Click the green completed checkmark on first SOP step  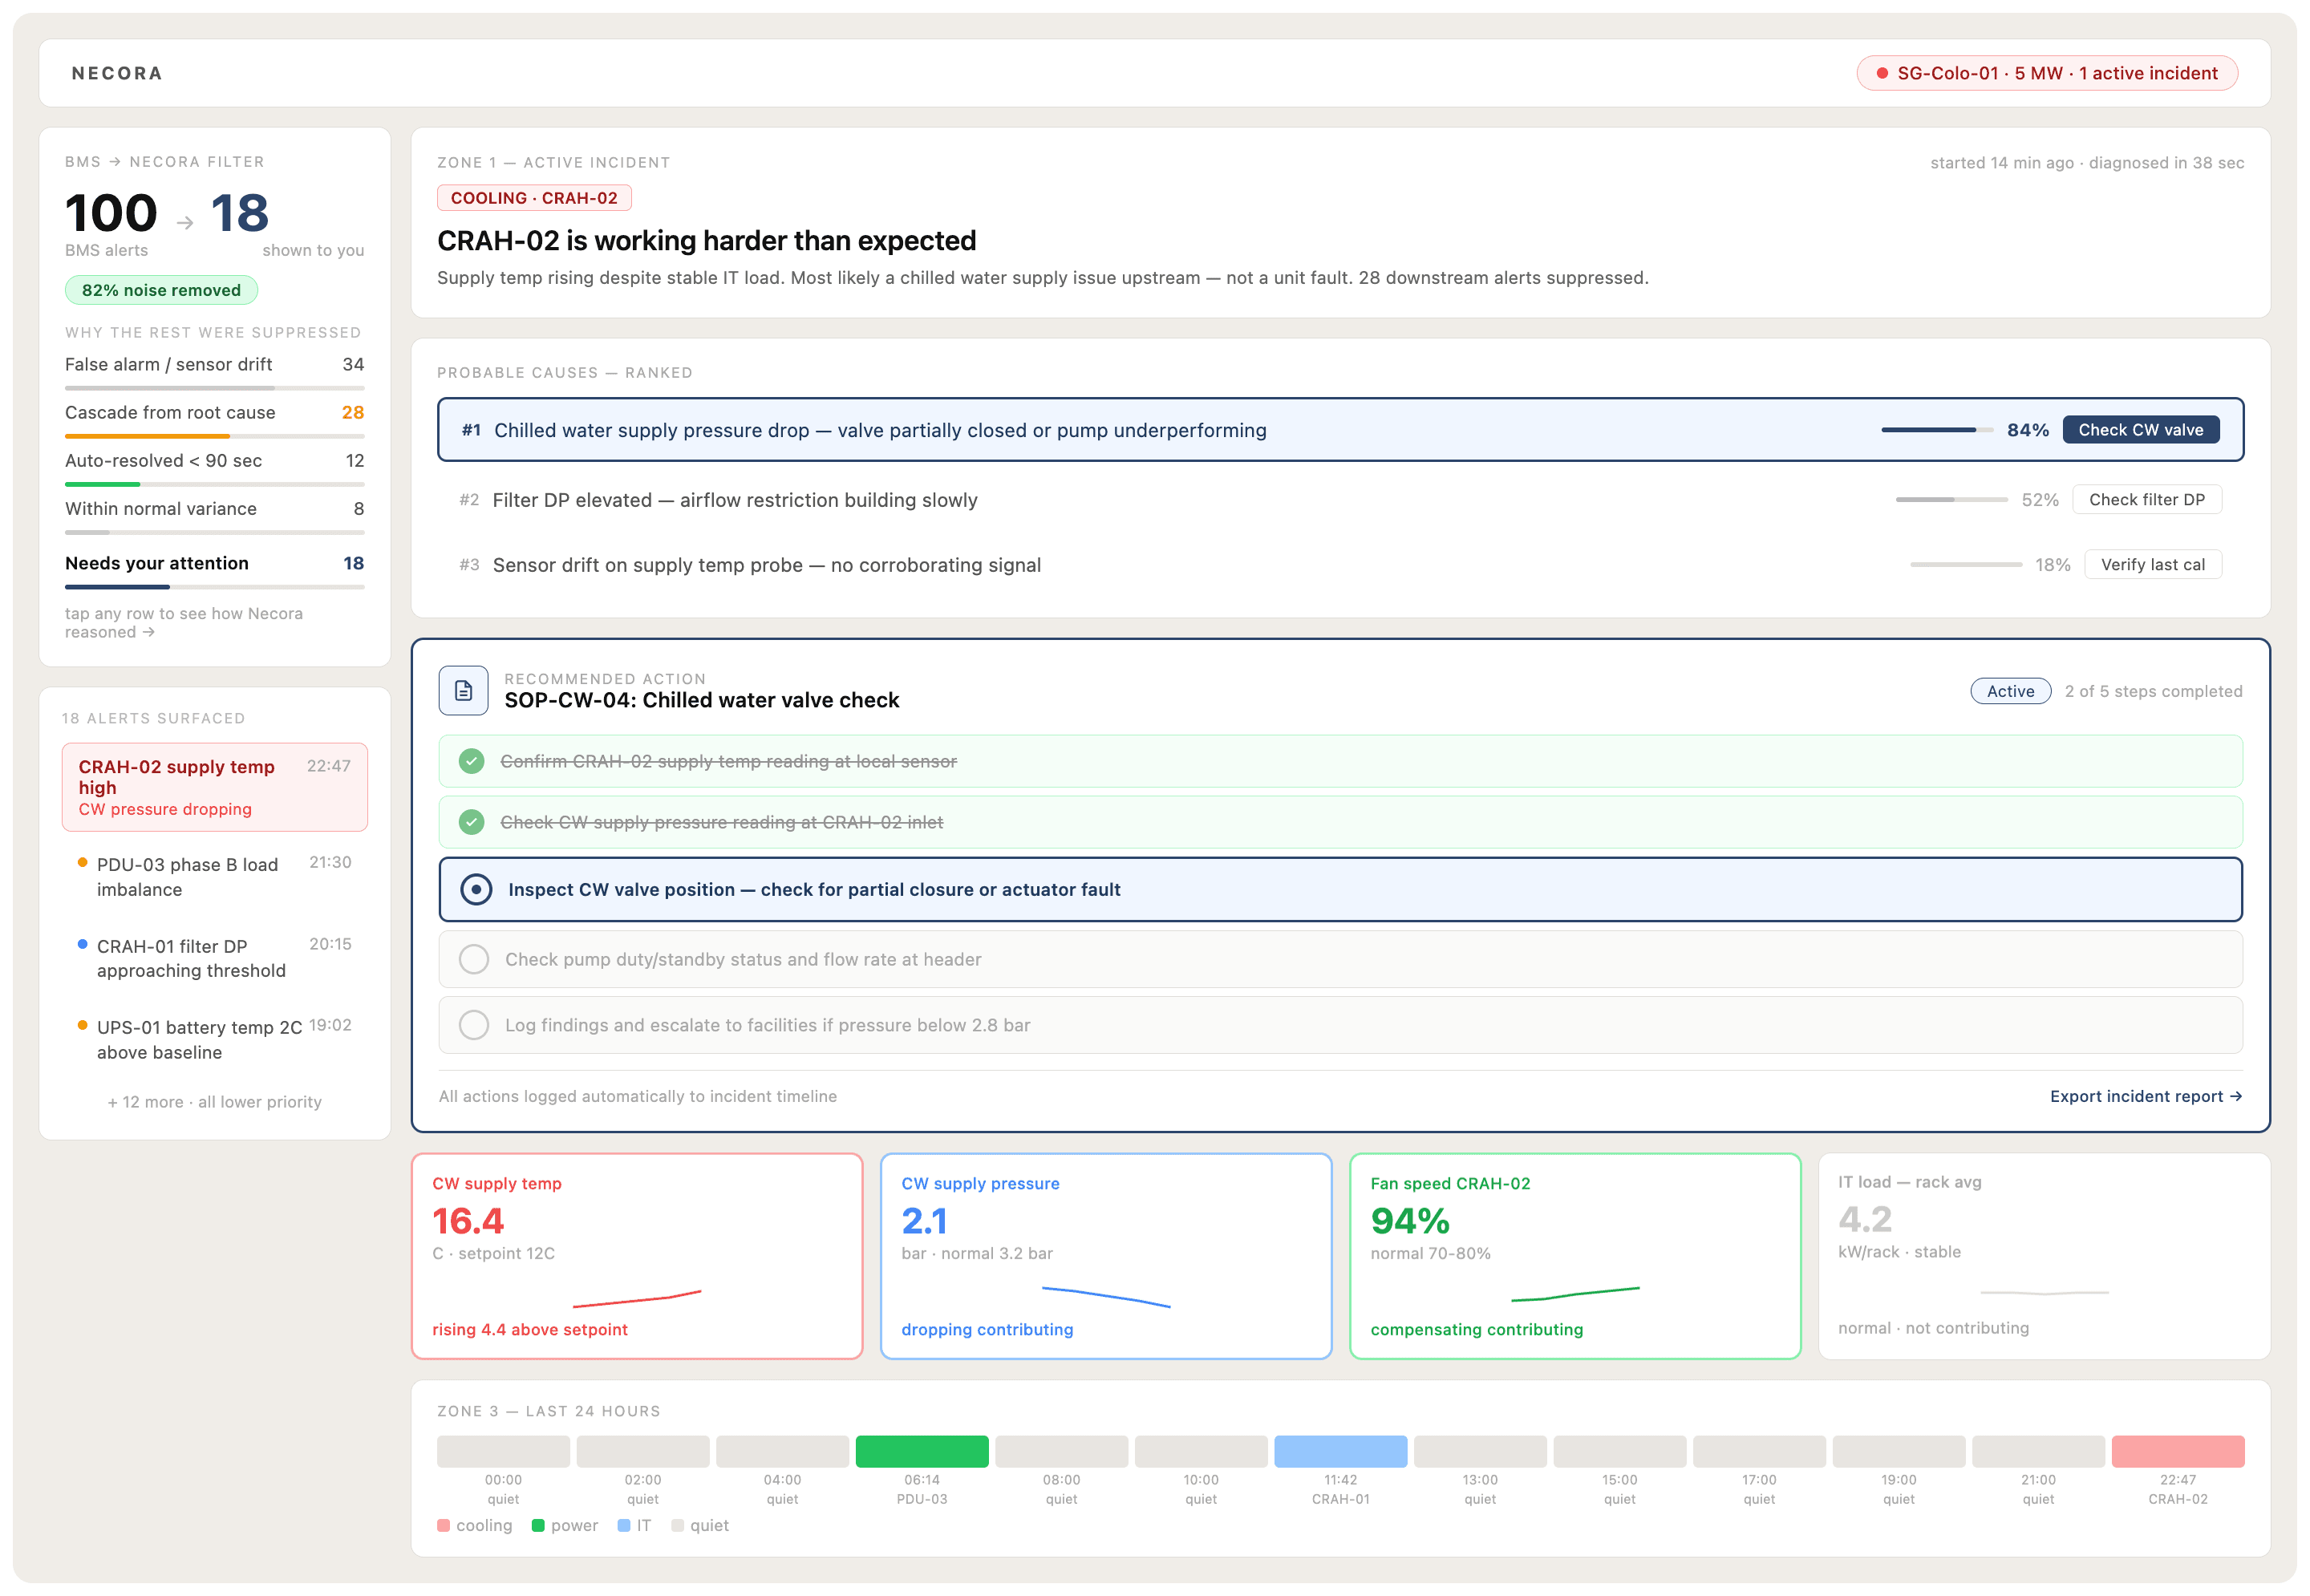point(471,761)
